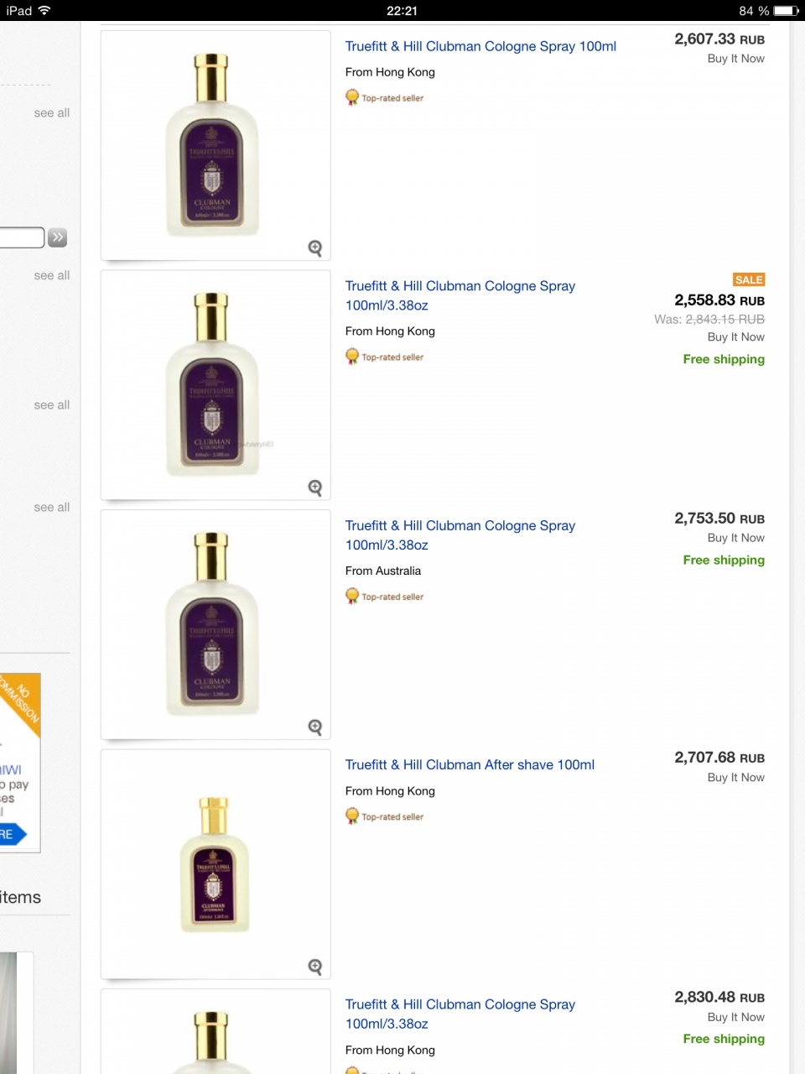
Task: Expand the last 'see all' sidebar link
Action: click(x=52, y=508)
